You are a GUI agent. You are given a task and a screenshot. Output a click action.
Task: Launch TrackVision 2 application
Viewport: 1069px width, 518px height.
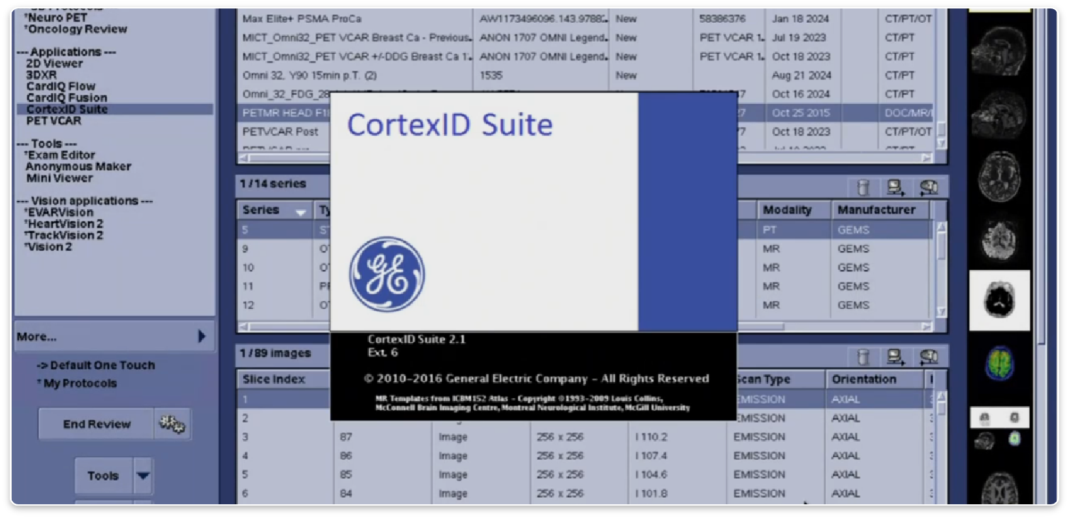(x=63, y=236)
